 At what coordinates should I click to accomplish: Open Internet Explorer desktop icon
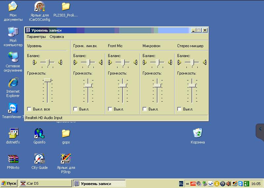13,83
